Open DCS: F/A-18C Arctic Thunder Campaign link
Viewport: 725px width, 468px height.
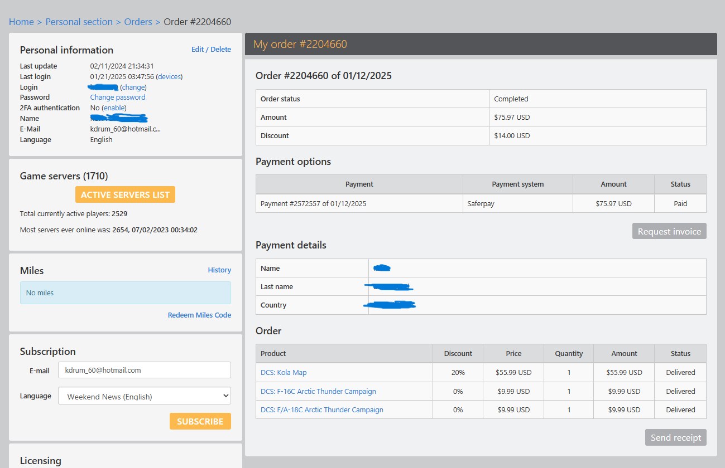(x=322, y=409)
